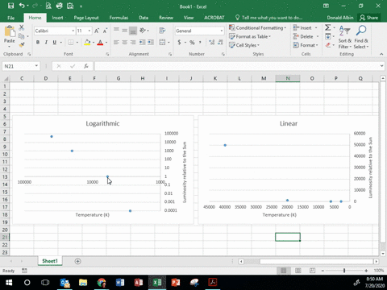387x290 pixels.
Task: Set middle vertical alignment
Action: (124, 31)
